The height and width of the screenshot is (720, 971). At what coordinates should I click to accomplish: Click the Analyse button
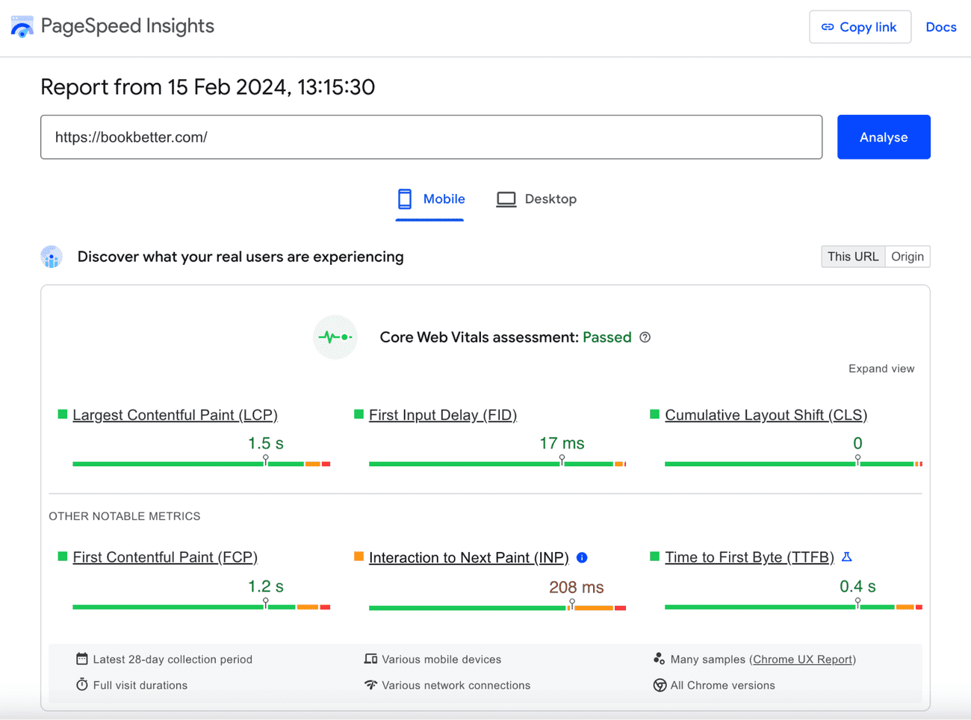point(884,137)
